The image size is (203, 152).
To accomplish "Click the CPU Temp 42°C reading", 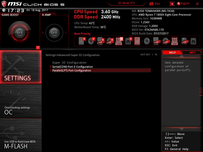I will click(85, 23).
